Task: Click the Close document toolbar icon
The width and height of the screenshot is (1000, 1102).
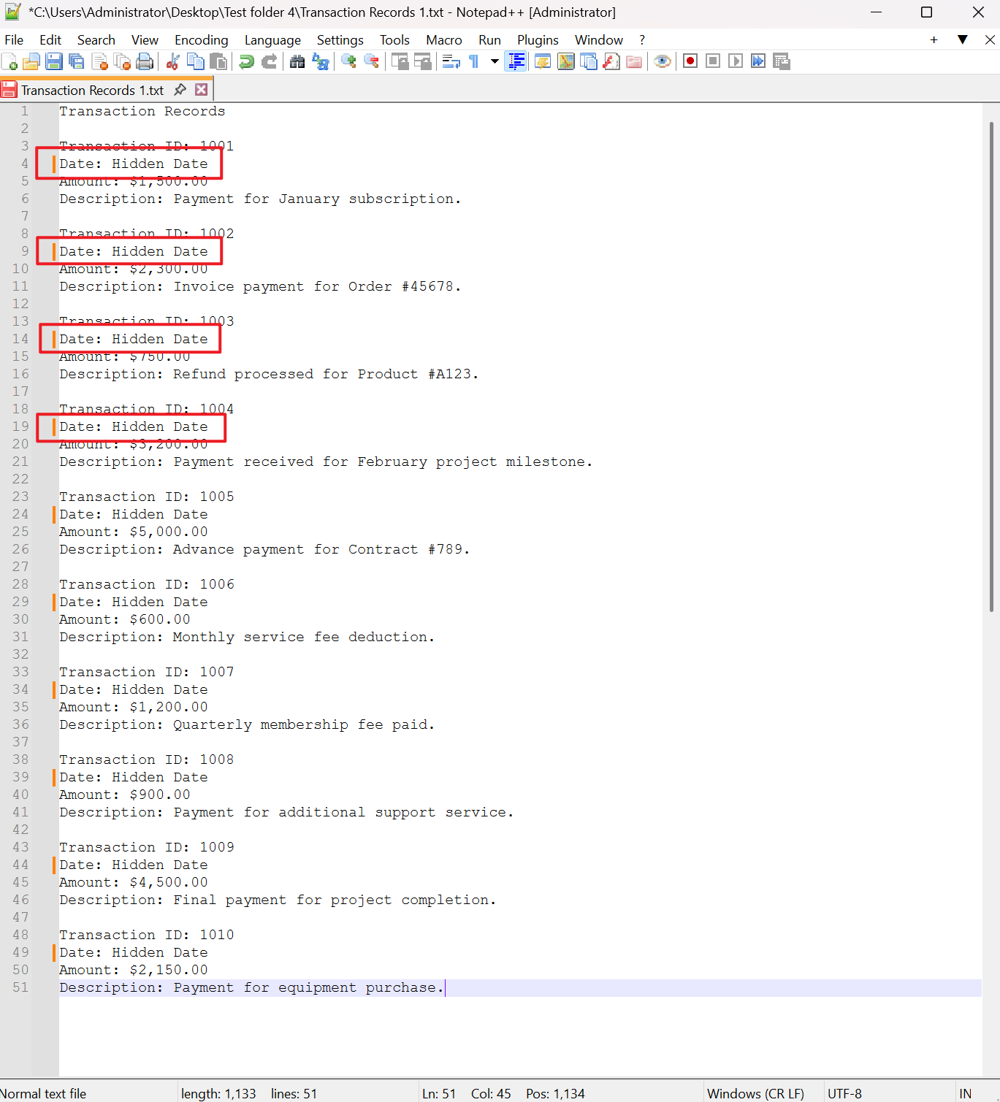Action: click(x=100, y=62)
